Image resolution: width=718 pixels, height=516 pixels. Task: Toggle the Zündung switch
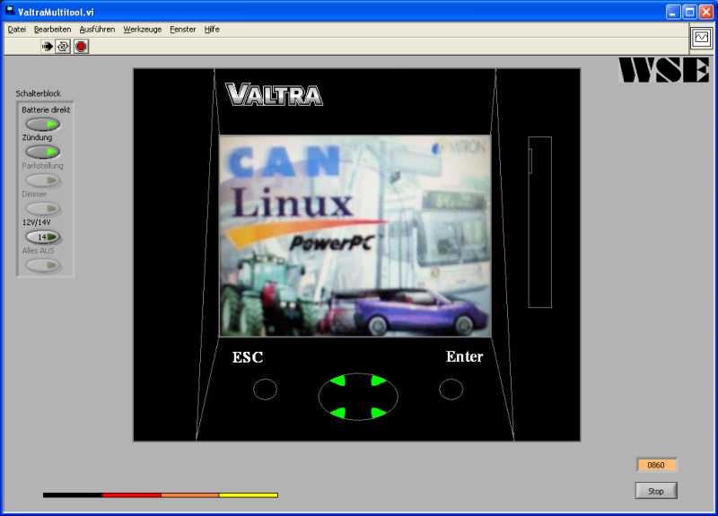click(43, 152)
